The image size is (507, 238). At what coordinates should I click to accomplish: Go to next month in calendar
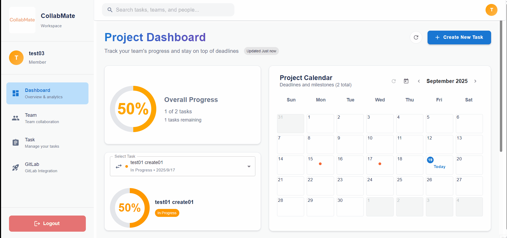click(x=475, y=81)
